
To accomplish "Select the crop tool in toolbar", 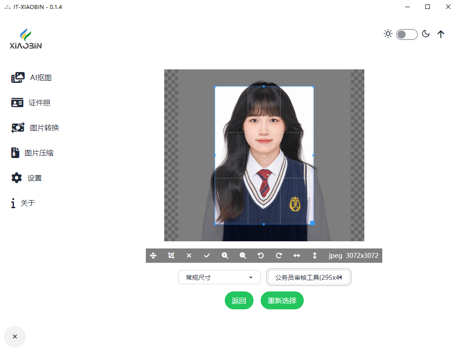I will [171, 256].
